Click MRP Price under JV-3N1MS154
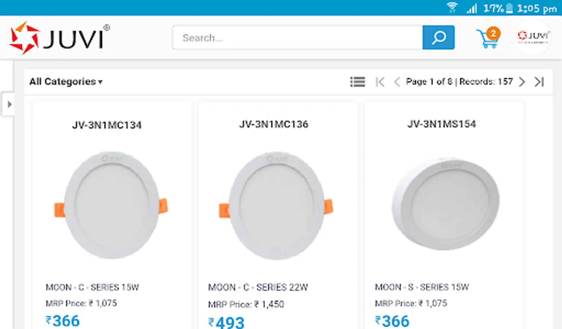 click(x=411, y=303)
